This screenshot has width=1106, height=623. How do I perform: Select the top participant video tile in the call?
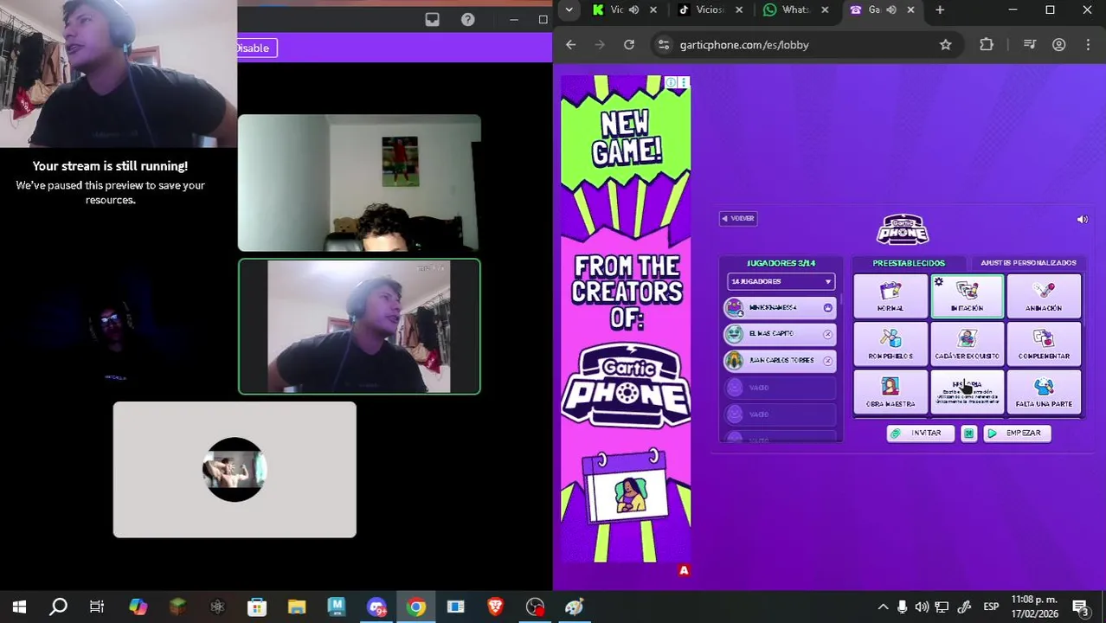[x=359, y=183]
